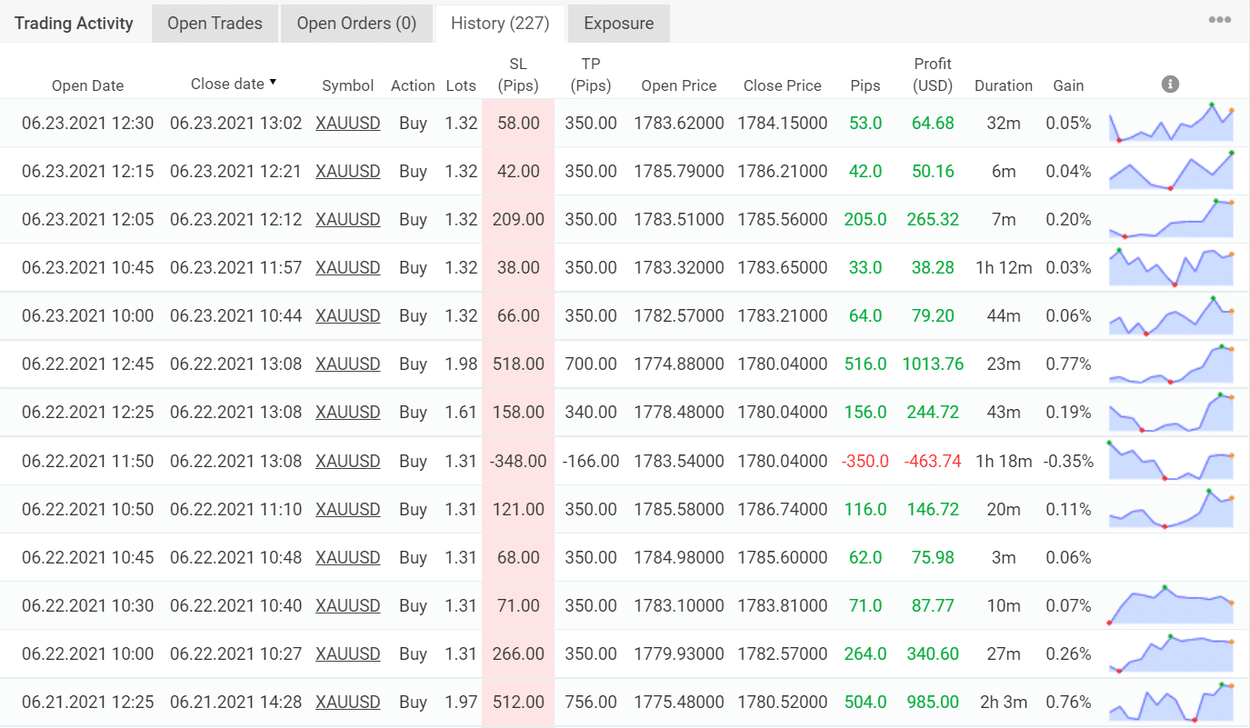View the Open Orders (0) tab
1250x728 pixels.
coord(356,23)
